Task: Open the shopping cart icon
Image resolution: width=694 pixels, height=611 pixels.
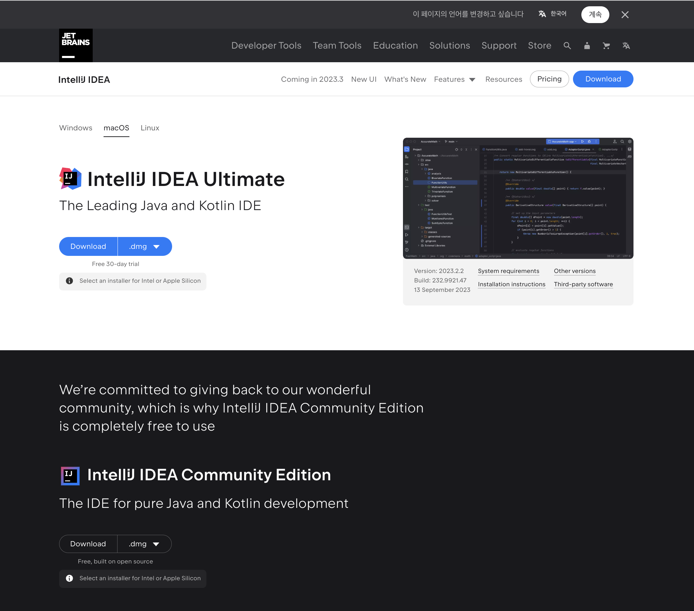Action: [606, 46]
